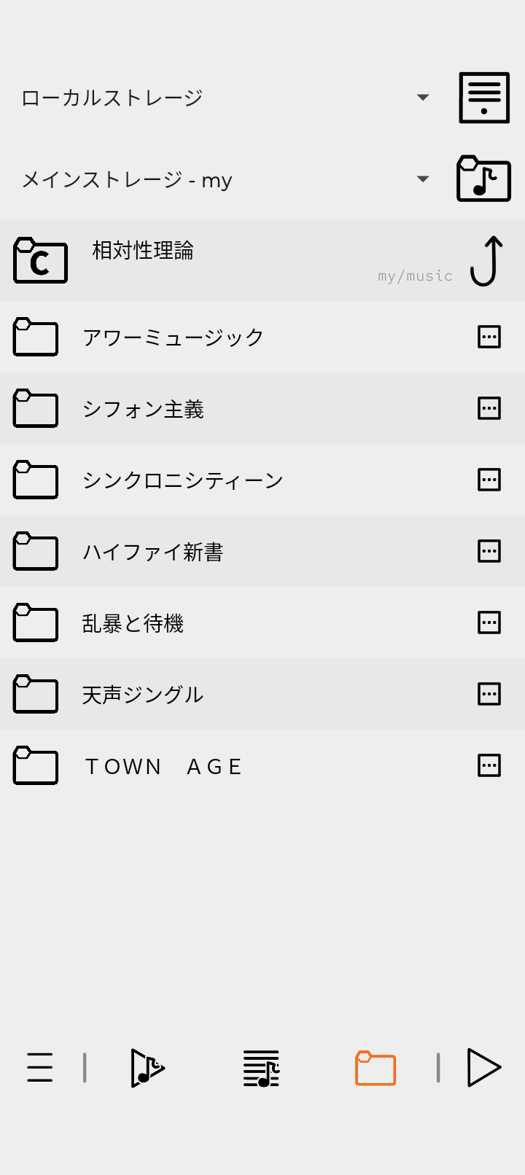Expand the ローカルストレージ dropdown

(422, 98)
